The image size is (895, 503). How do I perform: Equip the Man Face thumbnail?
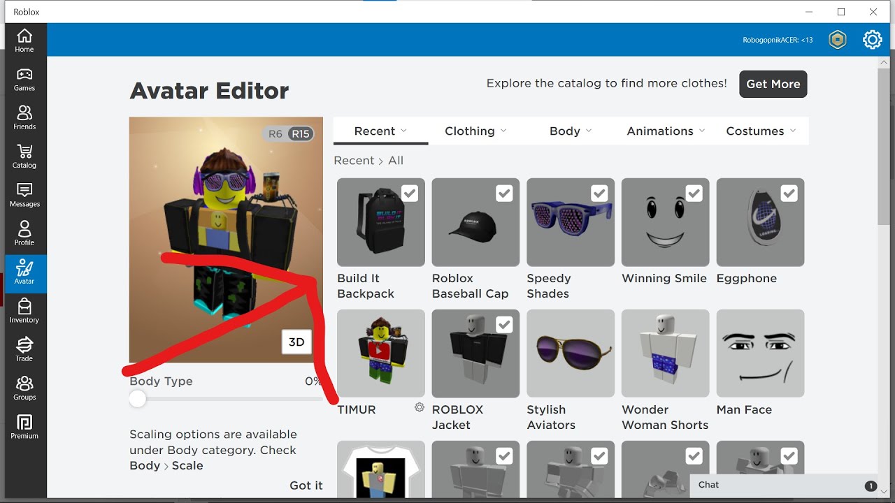[761, 353]
